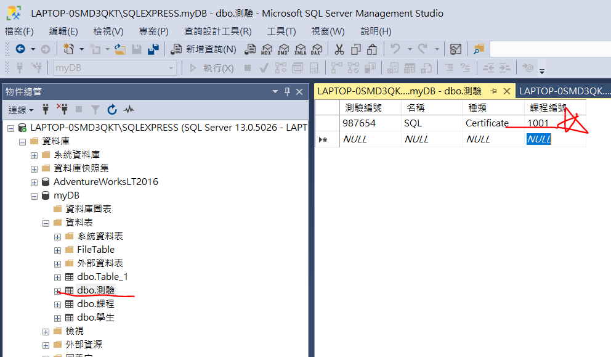Image resolution: width=611 pixels, height=357 pixels.
Task: Click the Refresh icon in Object Explorer
Action: pyautogui.click(x=112, y=110)
